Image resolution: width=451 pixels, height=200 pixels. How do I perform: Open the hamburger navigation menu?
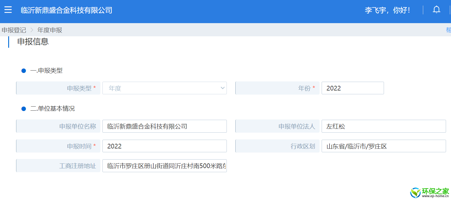coord(8,10)
